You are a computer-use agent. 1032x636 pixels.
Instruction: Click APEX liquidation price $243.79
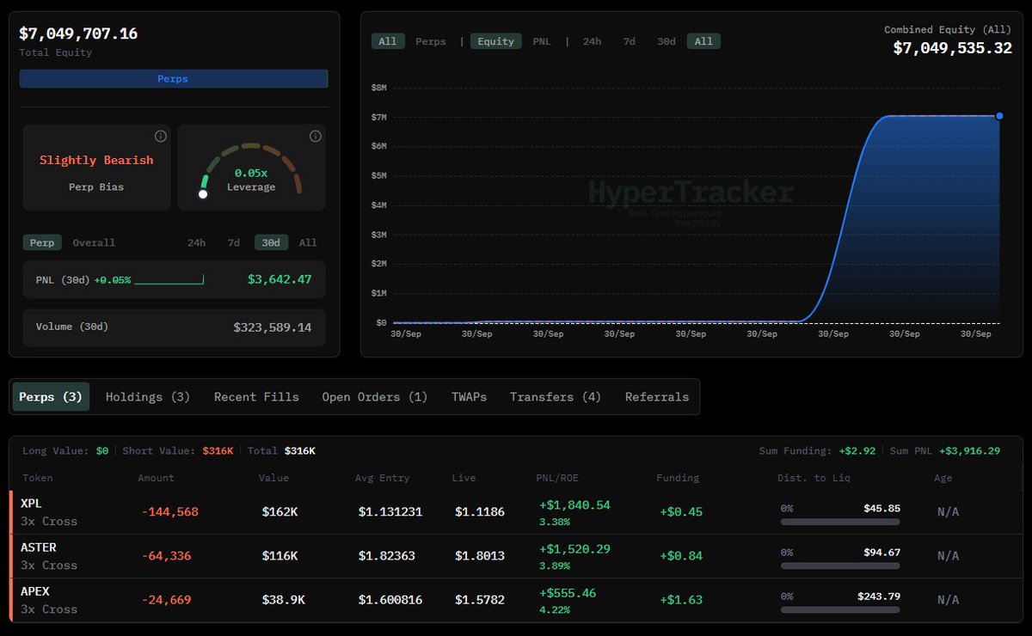pos(879,596)
